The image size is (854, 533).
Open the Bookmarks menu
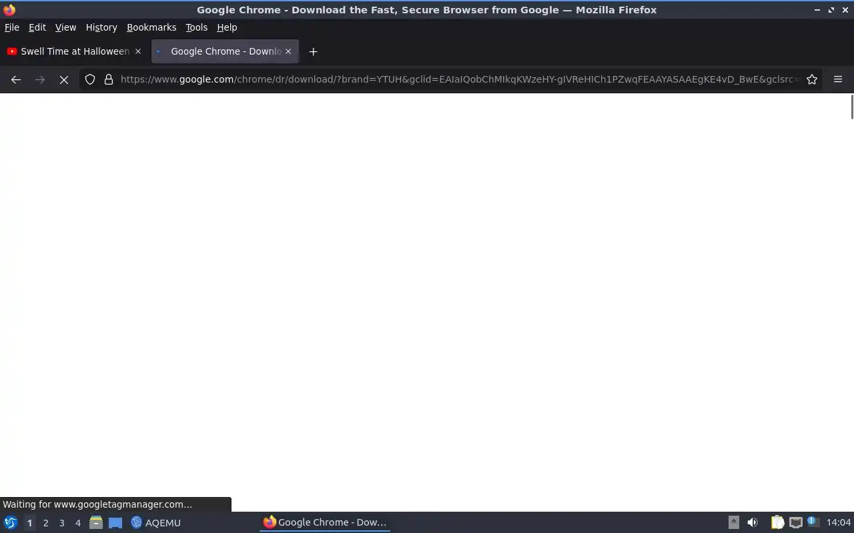coord(151,27)
